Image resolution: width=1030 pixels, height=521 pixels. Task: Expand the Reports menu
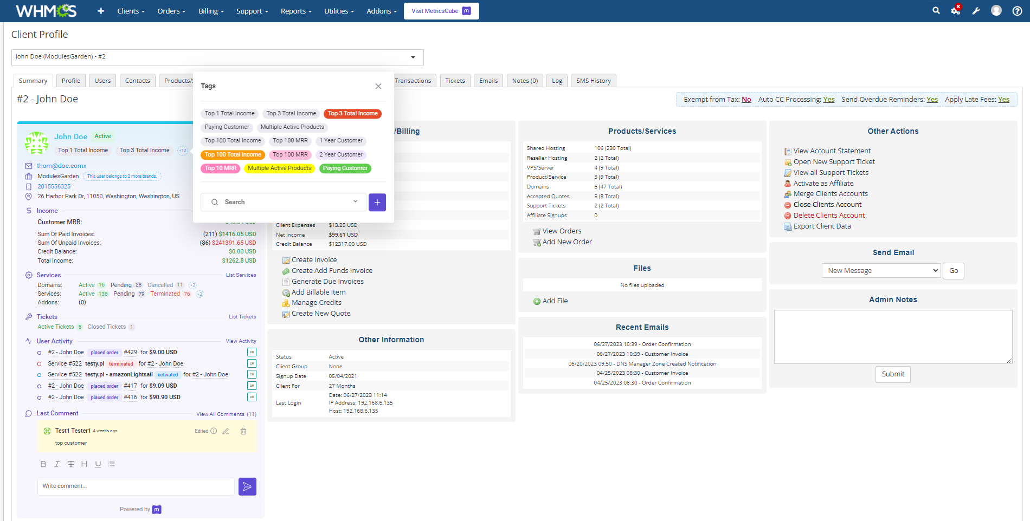click(x=296, y=11)
